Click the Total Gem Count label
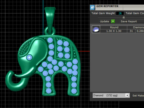This screenshot has width=144, height=108. click(135, 13)
